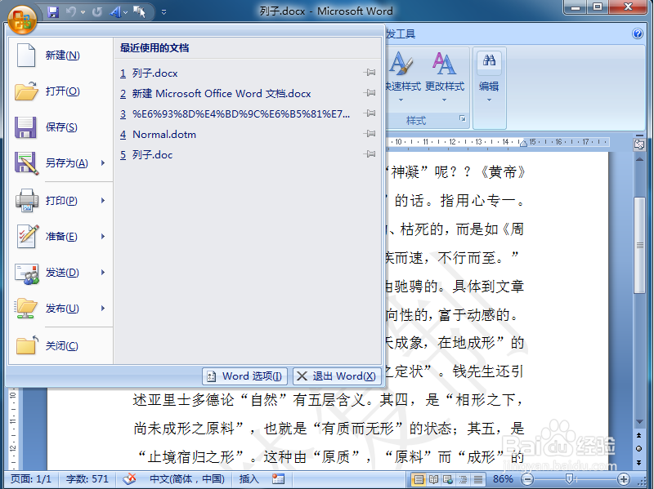Select the partly hidden 发工具 ribbon tab
Viewport: 654px width, 489px height.
(x=401, y=34)
